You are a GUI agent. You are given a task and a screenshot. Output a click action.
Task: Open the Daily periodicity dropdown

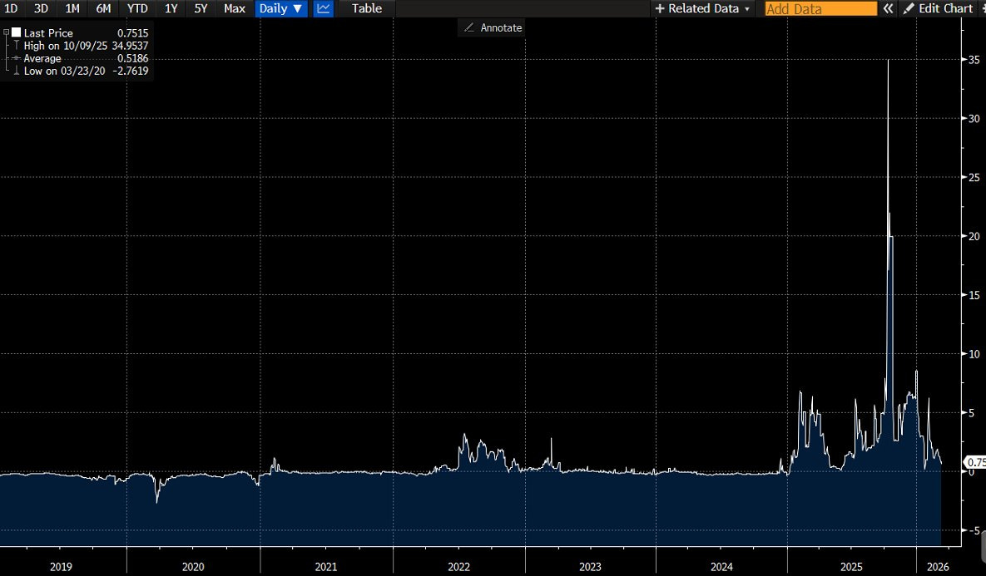pyautogui.click(x=281, y=8)
